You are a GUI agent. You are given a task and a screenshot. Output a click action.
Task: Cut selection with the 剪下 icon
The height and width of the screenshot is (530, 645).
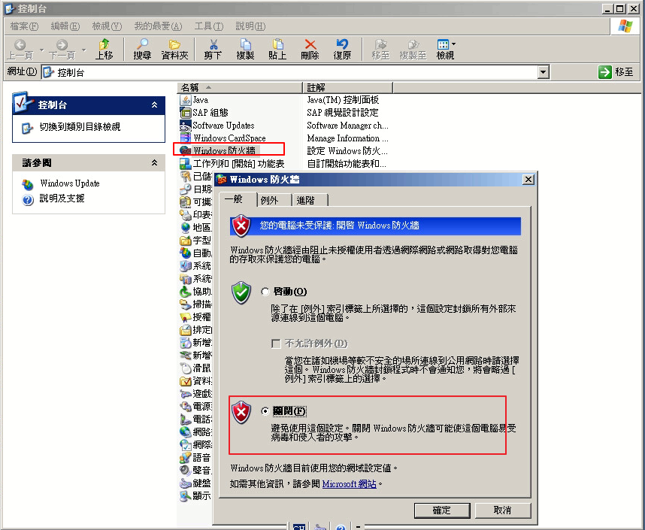(213, 50)
